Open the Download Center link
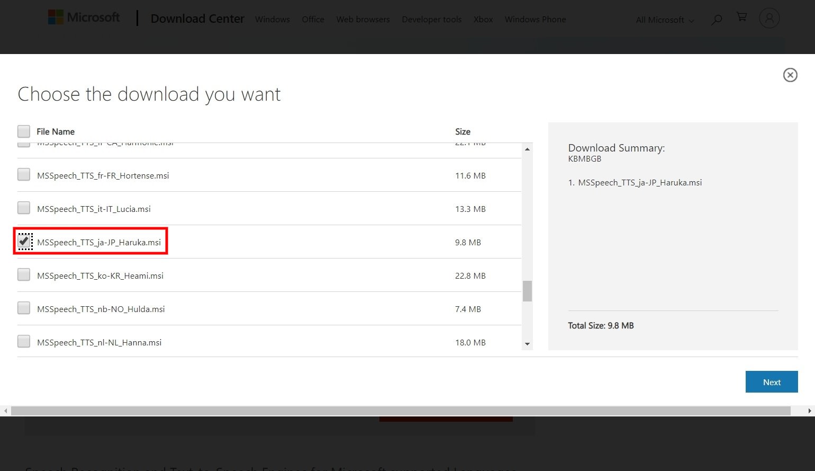The image size is (815, 471). coord(197,19)
